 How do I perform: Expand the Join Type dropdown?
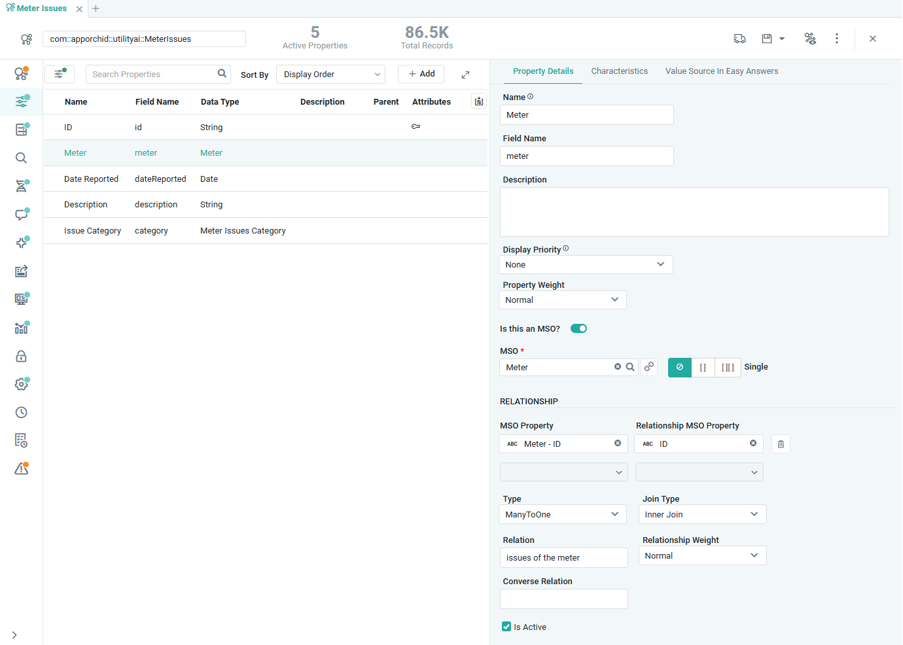point(701,515)
